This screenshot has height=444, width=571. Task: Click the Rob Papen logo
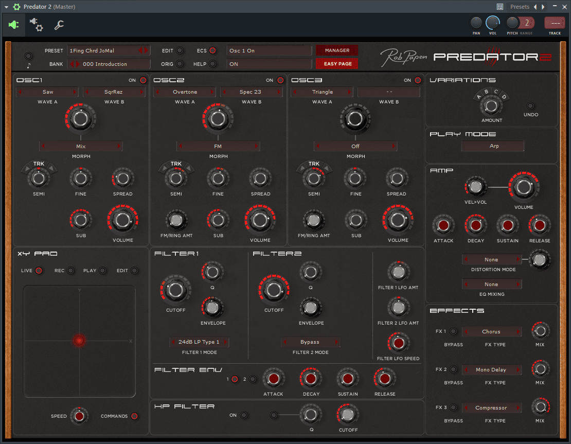(403, 57)
